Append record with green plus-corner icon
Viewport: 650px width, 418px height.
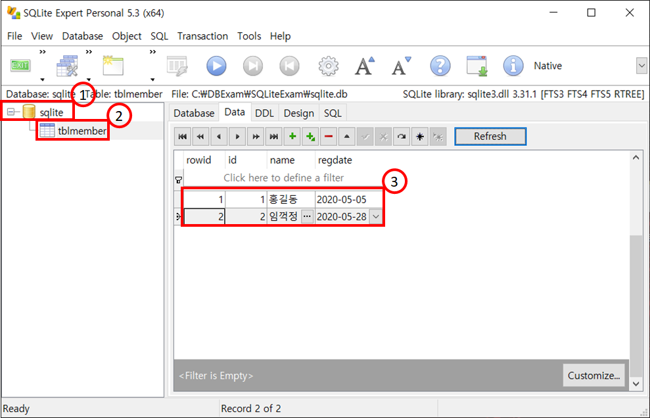310,137
